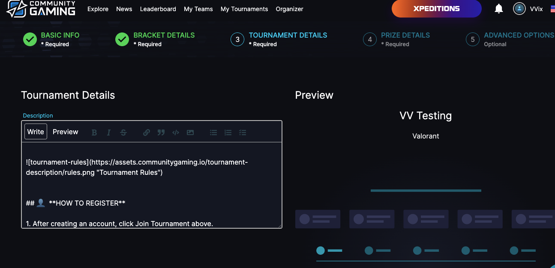The height and width of the screenshot is (268, 555).
Task: Open the Organizer page
Action: (290, 9)
